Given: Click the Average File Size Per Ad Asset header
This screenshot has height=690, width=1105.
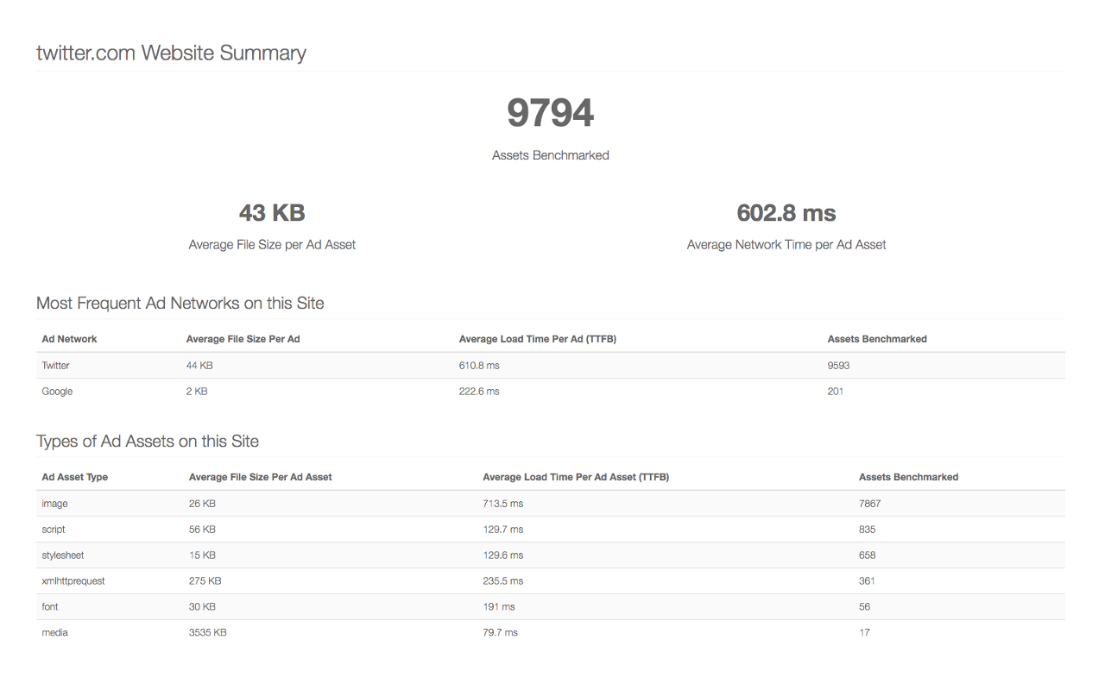Looking at the screenshot, I should click(260, 477).
